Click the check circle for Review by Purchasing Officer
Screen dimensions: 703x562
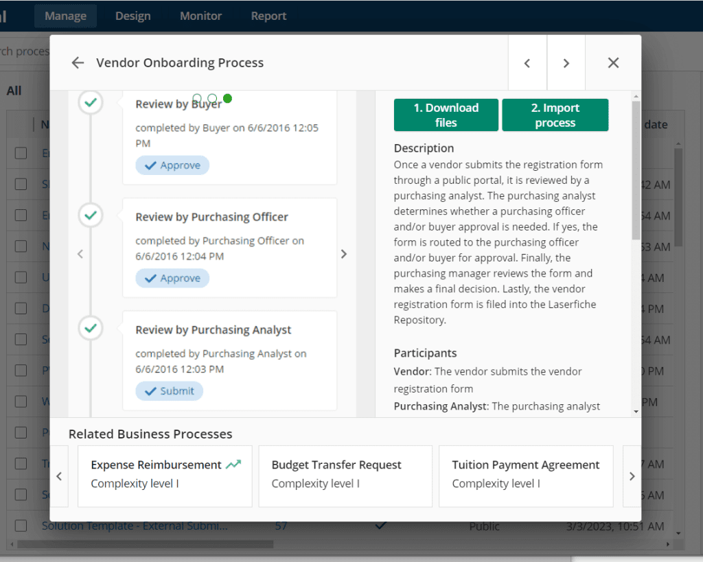(91, 215)
